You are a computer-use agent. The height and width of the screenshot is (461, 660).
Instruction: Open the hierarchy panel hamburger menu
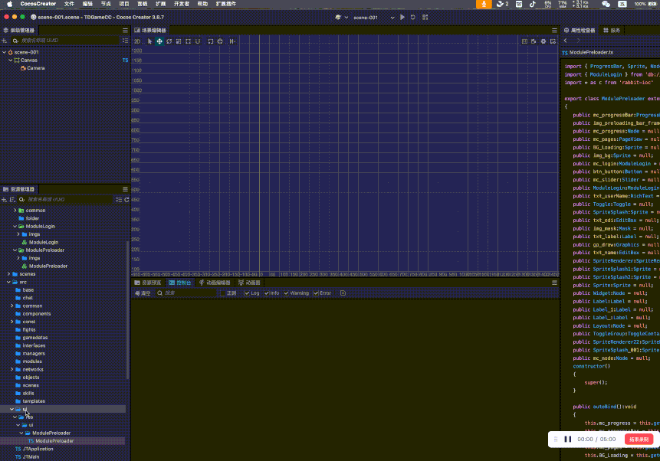125,31
